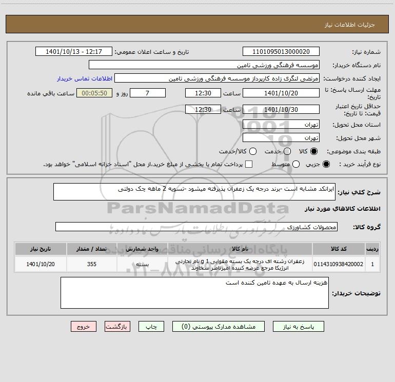Screen dimensions: 395x382
Task: Click the چاپ print button
Action: 151,326
